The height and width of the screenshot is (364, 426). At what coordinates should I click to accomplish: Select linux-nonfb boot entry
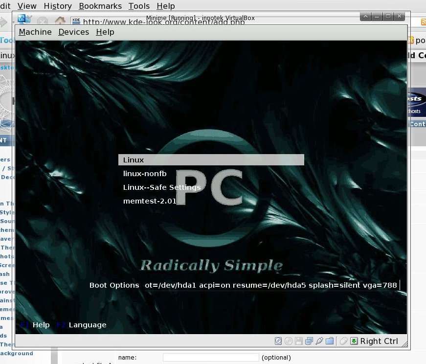click(145, 173)
